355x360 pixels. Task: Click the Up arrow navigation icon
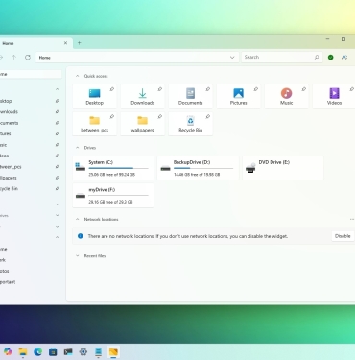[x=13, y=58]
